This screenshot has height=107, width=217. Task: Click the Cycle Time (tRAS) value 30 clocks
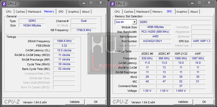pos(64,64)
